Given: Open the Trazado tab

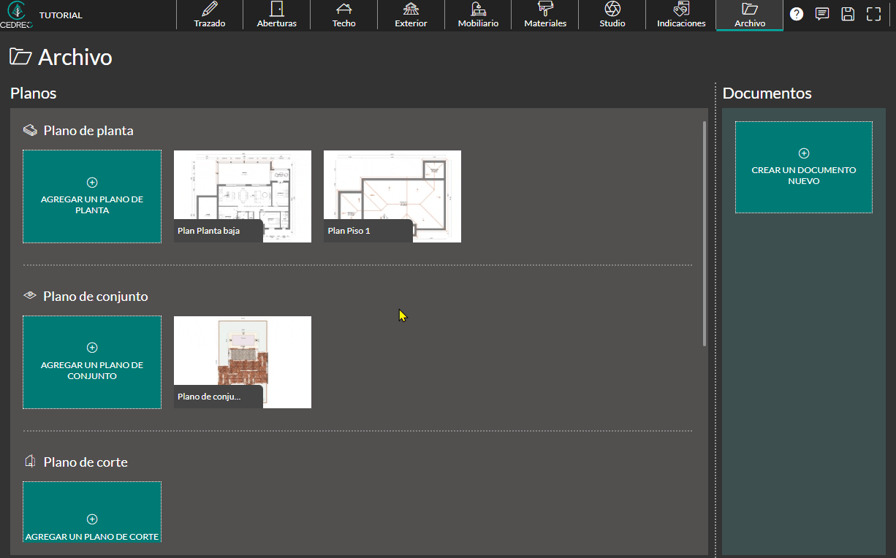Looking at the screenshot, I should [210, 15].
